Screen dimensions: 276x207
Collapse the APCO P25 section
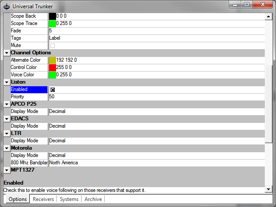point(6,104)
